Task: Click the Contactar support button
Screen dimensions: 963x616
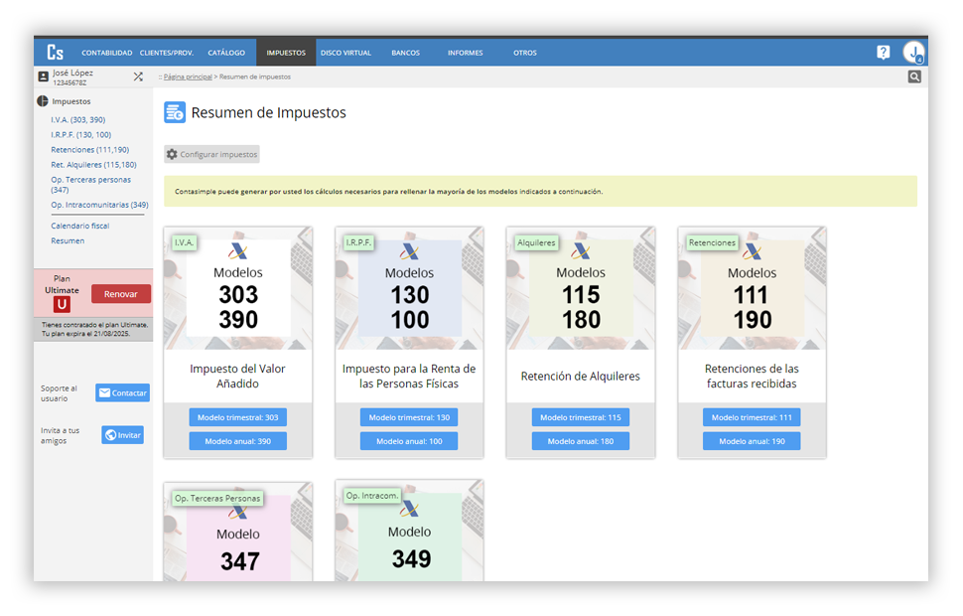Action: [x=122, y=392]
